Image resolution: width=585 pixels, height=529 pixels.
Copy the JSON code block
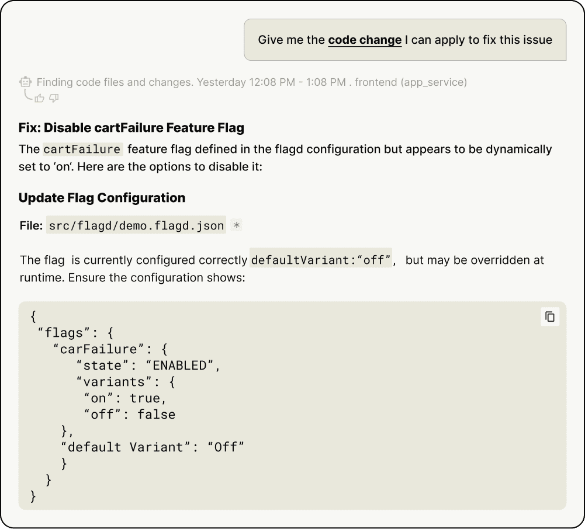point(549,316)
